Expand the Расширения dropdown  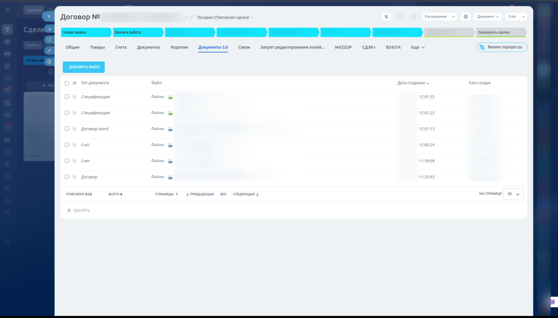439,17
